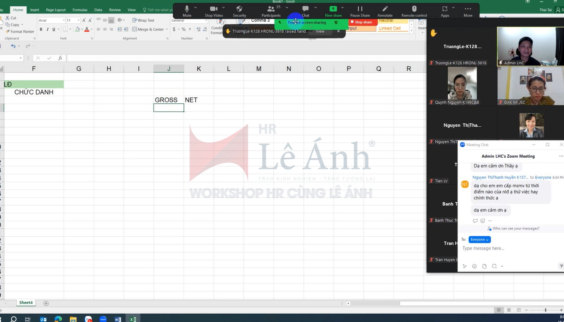
Task: Click the Zoom Security shield icon
Action: tap(239, 9)
